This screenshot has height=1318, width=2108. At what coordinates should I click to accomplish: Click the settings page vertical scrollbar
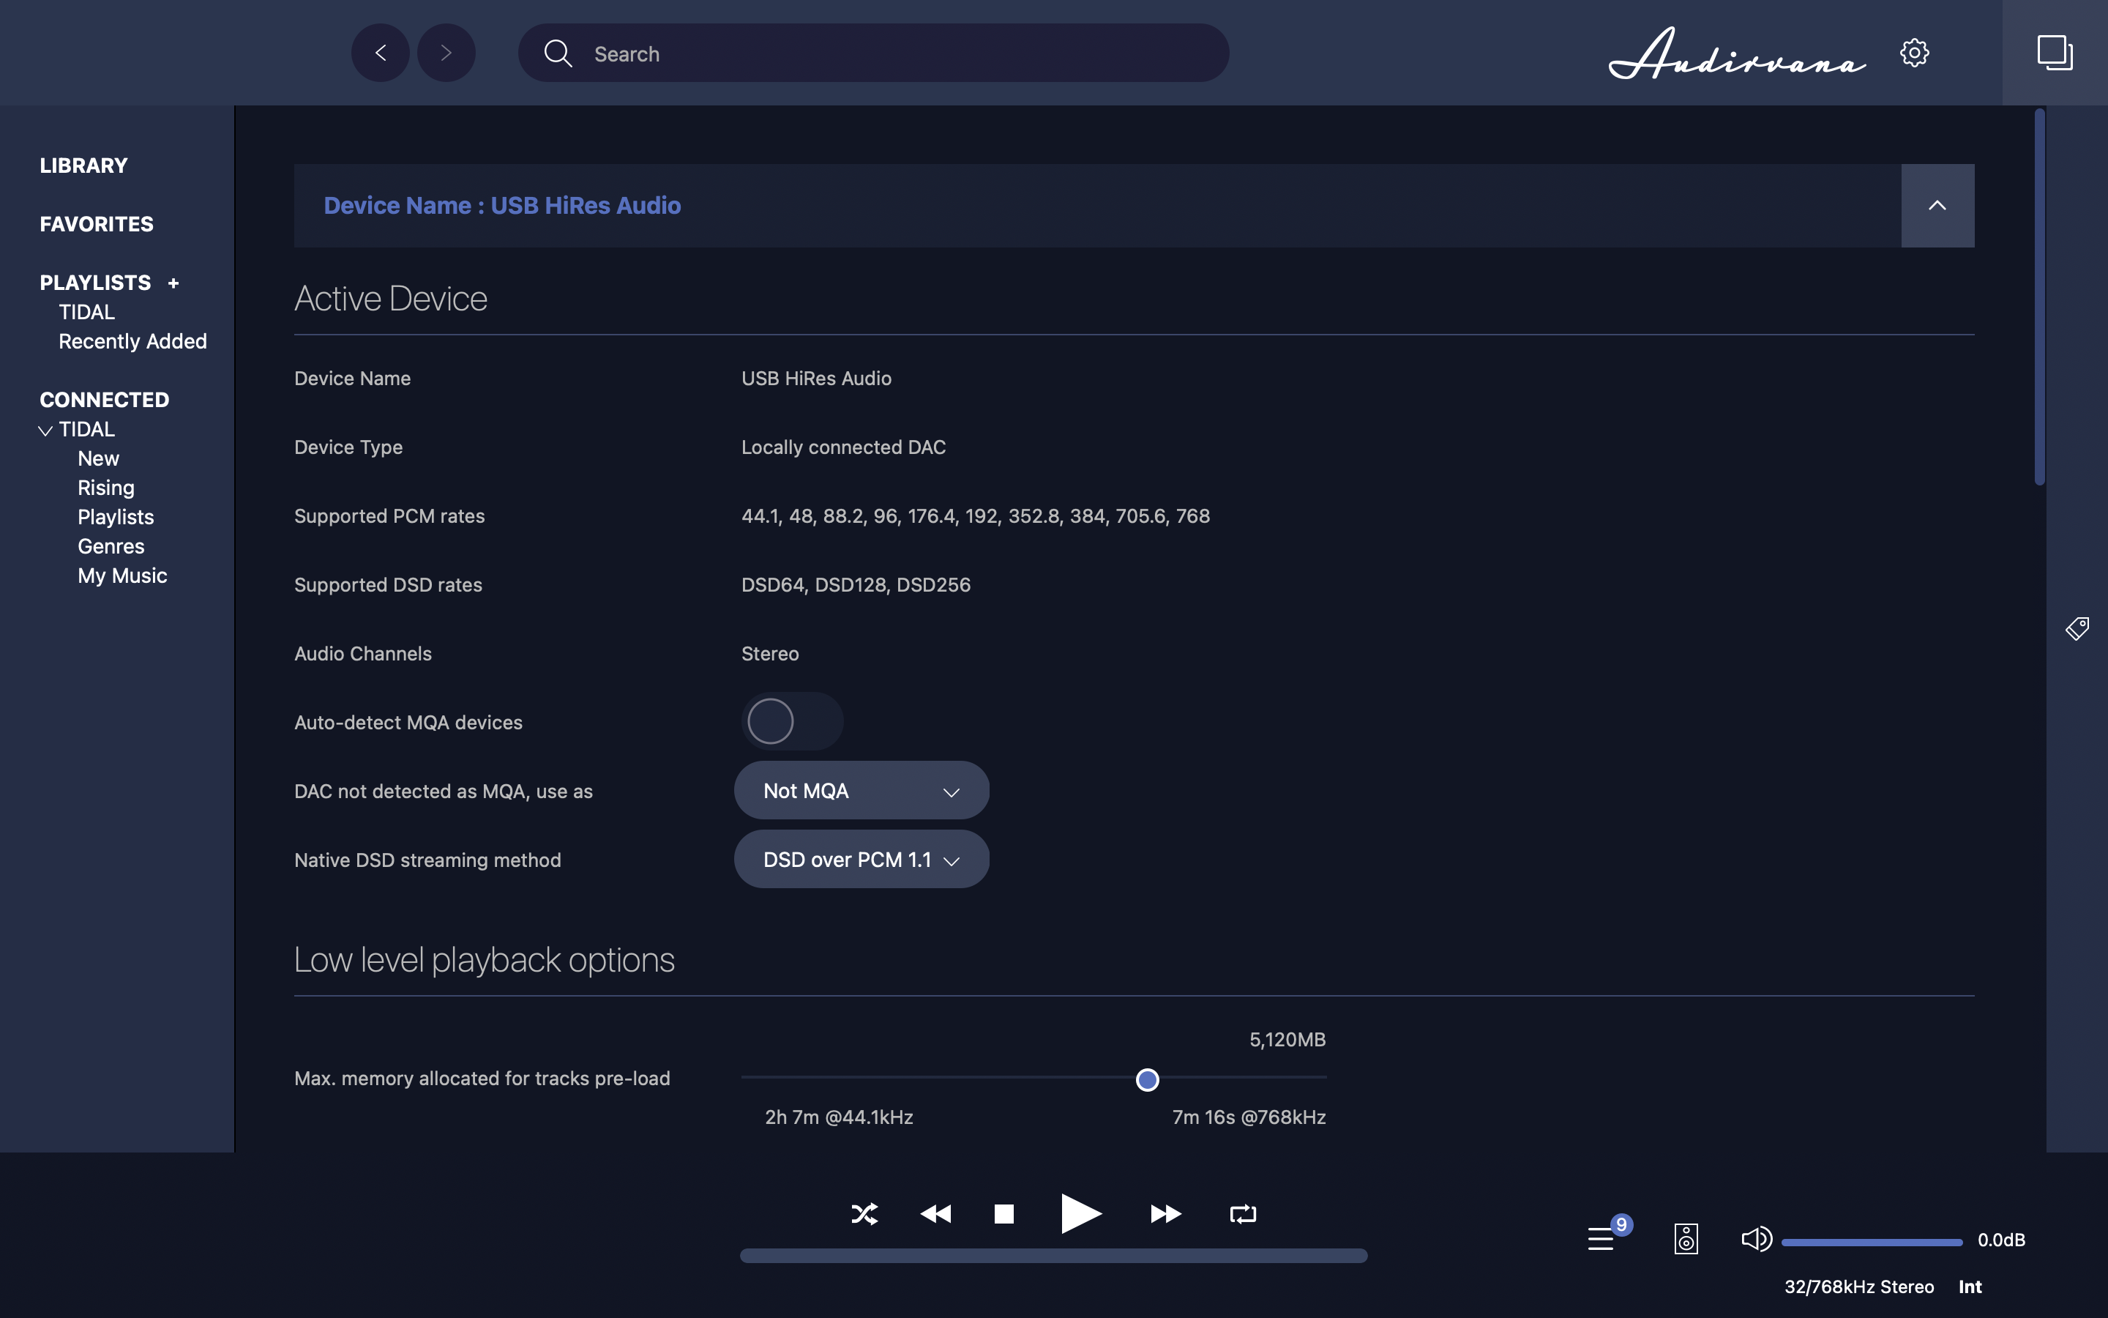tap(2039, 297)
